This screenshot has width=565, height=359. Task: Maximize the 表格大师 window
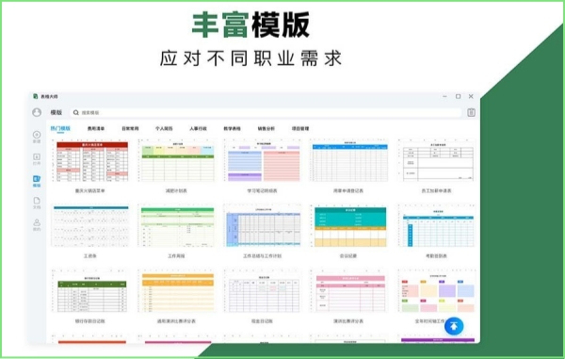458,96
